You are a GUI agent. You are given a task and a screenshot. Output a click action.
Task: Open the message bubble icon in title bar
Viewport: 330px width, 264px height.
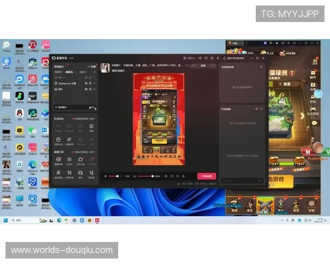click(206, 58)
